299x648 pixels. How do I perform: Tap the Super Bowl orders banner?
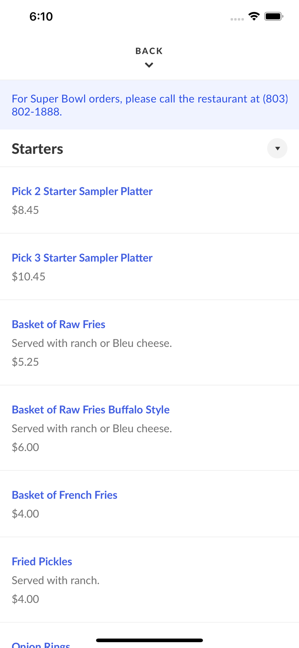coord(149,105)
